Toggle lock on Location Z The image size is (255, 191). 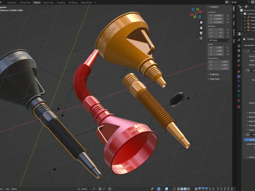(227, 22)
